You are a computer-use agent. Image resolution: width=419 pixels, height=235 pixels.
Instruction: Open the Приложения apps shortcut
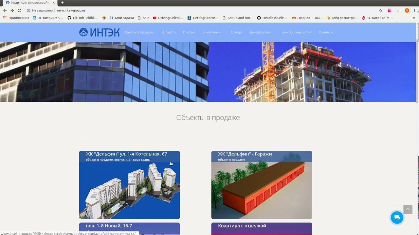coord(16,18)
